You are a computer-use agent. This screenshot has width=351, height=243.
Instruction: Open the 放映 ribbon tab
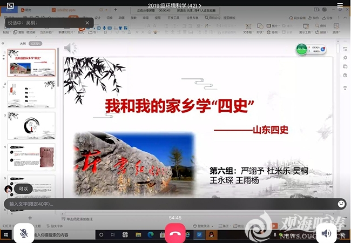point(133,18)
